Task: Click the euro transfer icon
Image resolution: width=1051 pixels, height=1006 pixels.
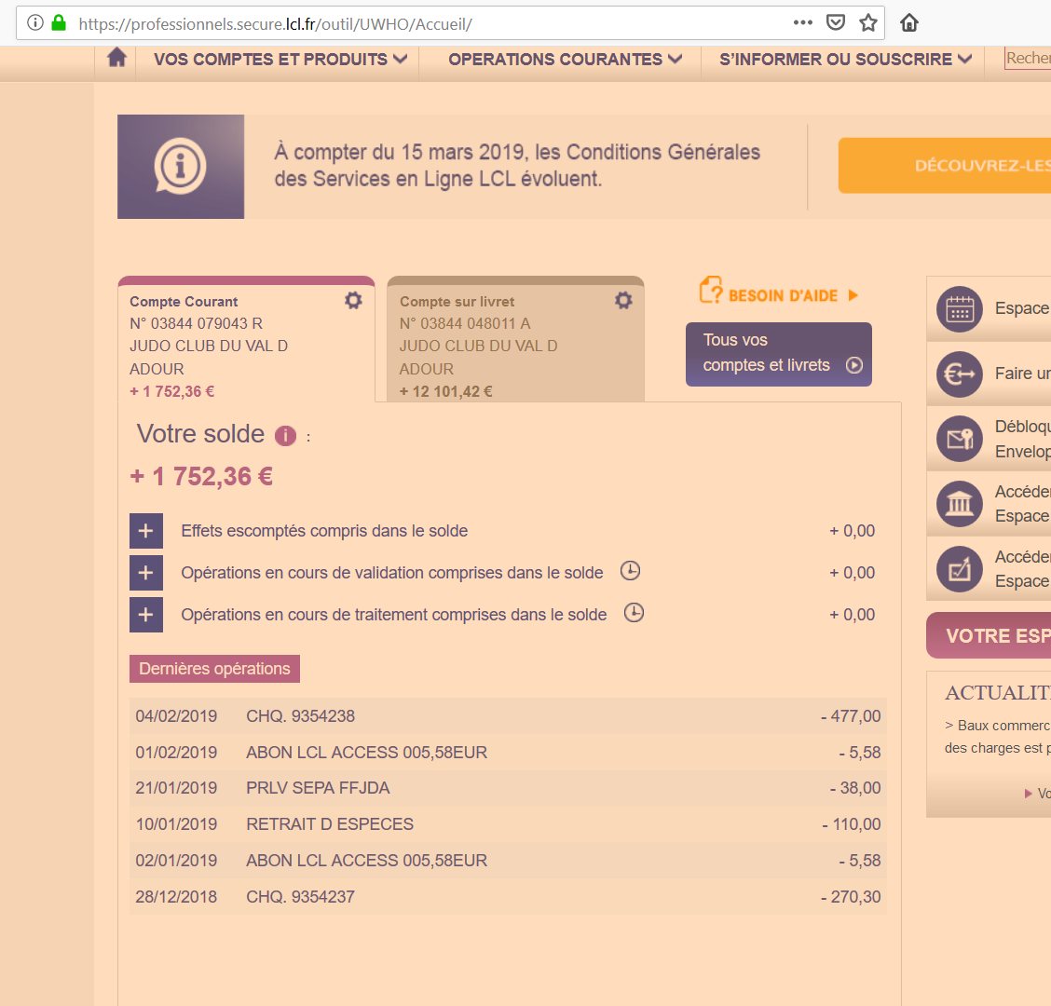Action: point(959,374)
